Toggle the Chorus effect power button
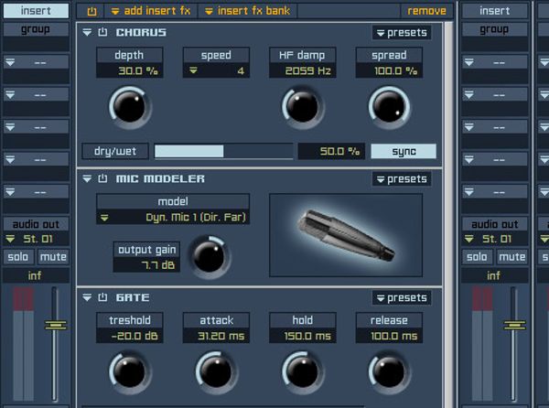The width and height of the screenshot is (549, 408). [x=102, y=33]
